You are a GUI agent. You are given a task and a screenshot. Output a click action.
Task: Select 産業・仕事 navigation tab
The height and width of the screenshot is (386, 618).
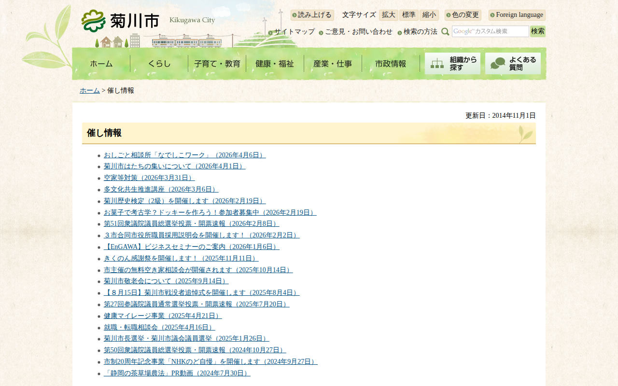pos(333,64)
